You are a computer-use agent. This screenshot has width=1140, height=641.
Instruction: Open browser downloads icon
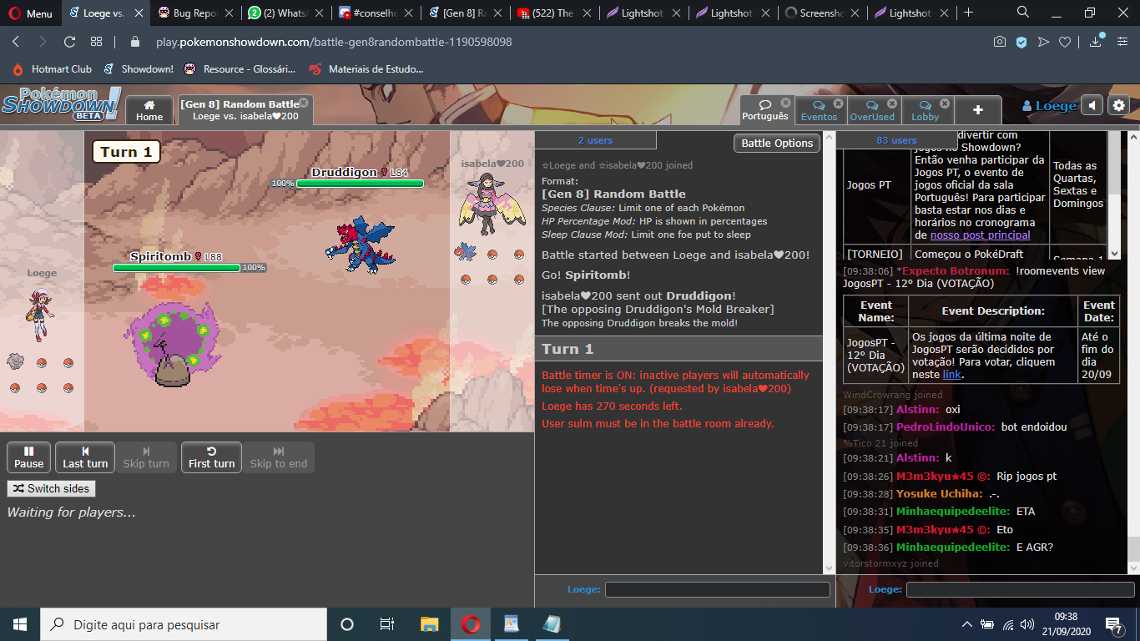1096,42
